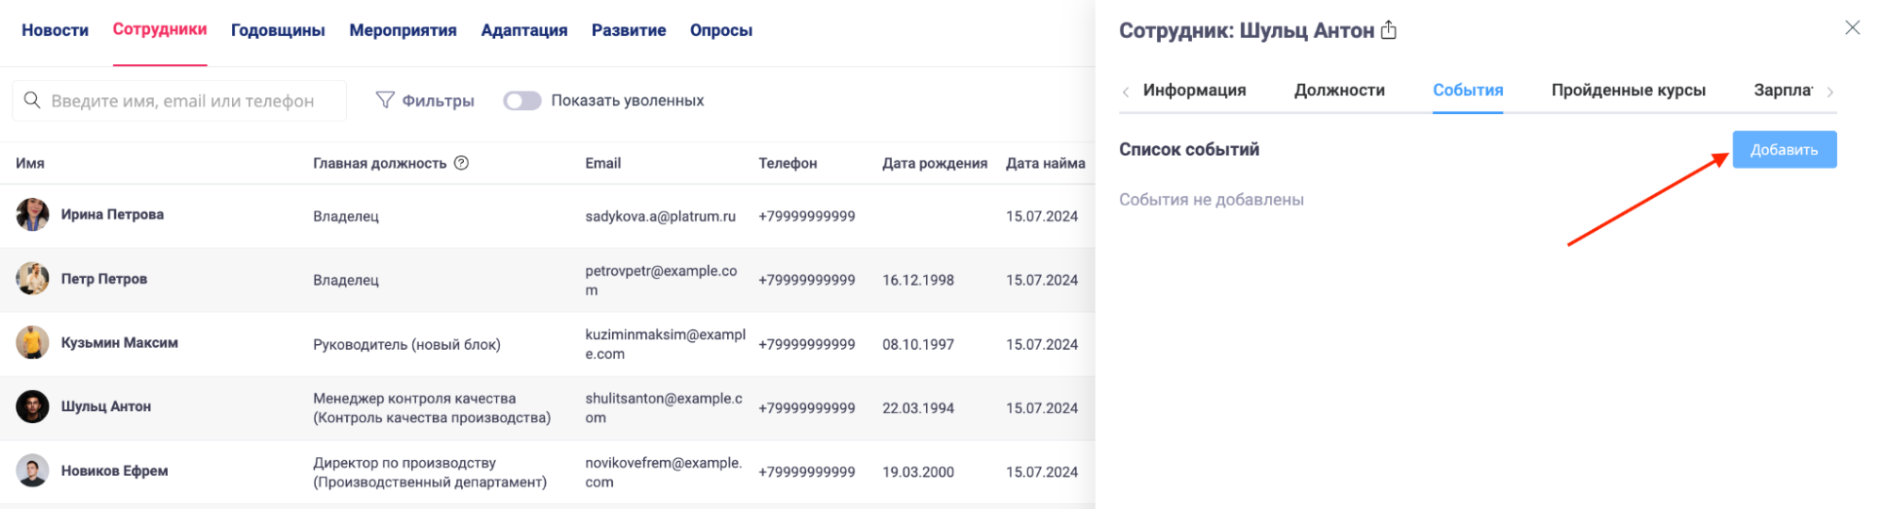Click help icon next to Главная должность
This screenshot has height=509, width=1885.
coord(461,163)
